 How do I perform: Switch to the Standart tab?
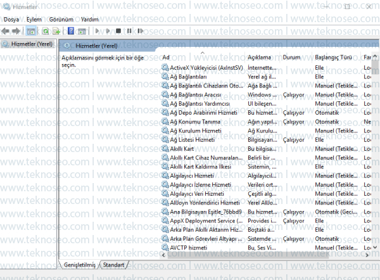pyautogui.click(x=113, y=265)
